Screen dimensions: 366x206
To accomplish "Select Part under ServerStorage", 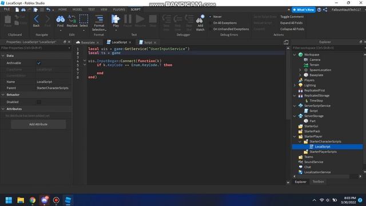I will pyautogui.click(x=312, y=121).
